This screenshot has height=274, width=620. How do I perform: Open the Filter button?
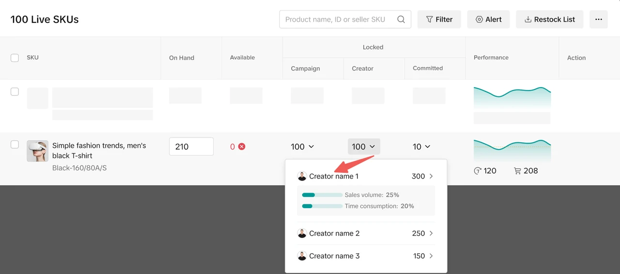[439, 19]
